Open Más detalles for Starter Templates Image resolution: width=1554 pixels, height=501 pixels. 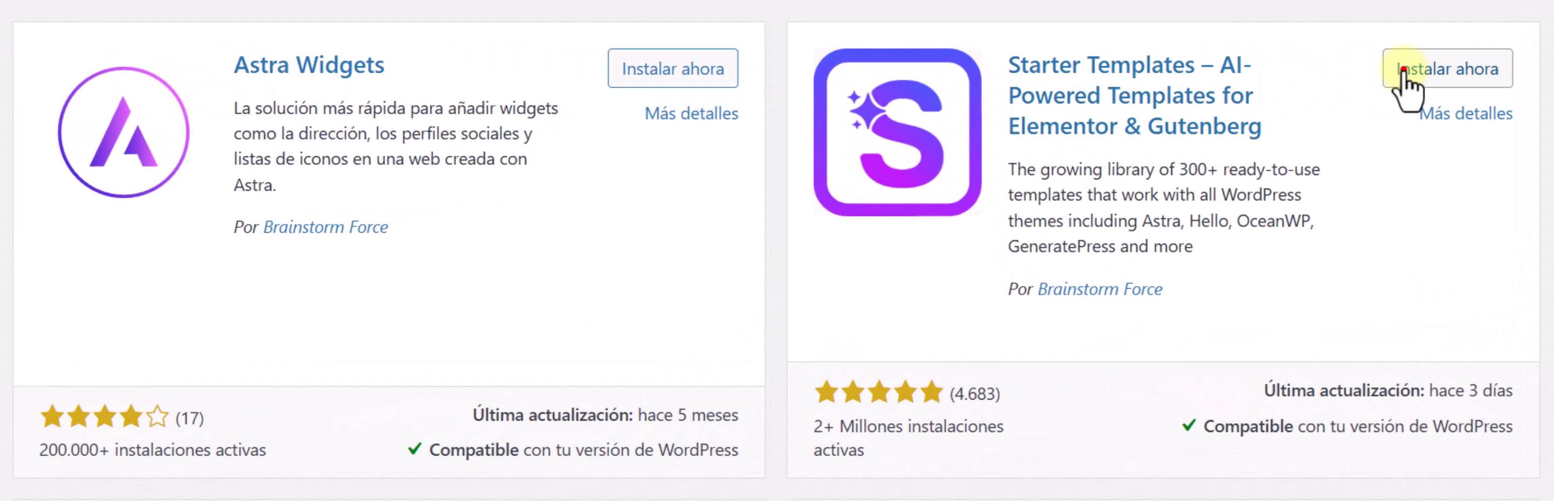[1466, 113]
